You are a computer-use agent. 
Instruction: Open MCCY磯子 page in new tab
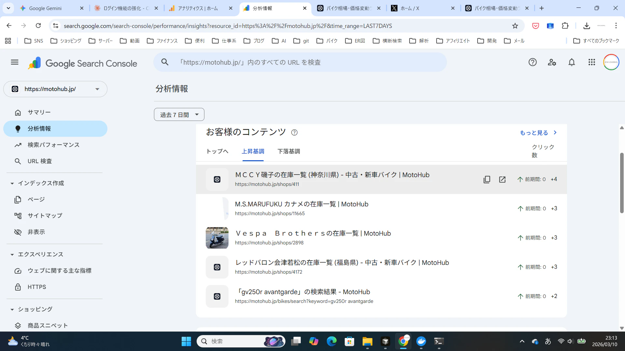[502, 179]
